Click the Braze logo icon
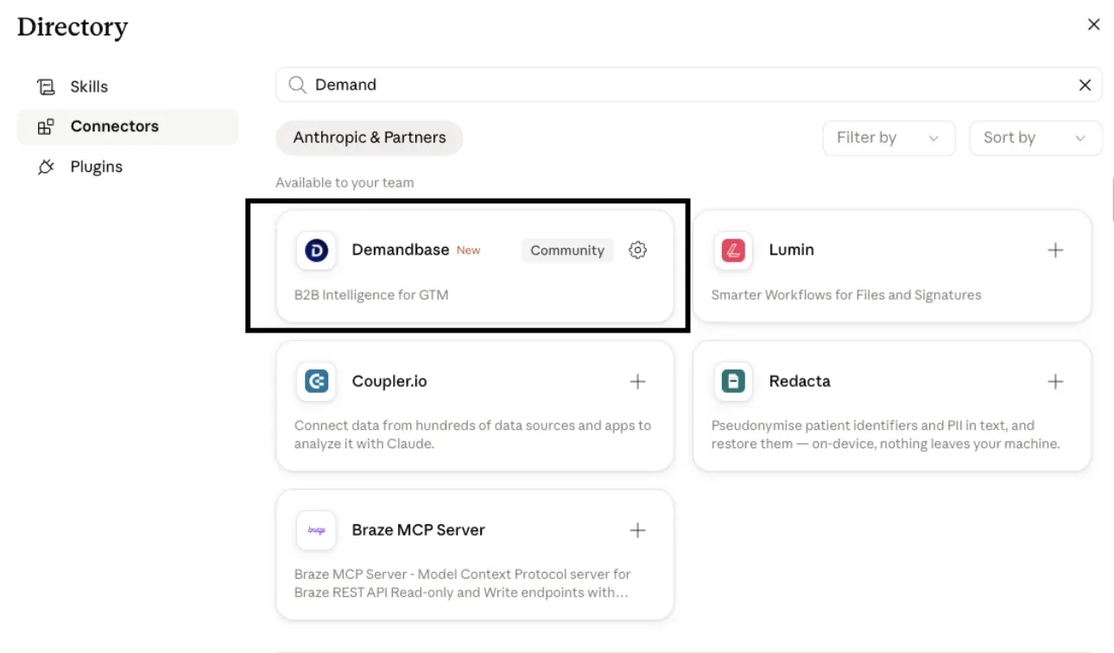This screenshot has height=653, width=1114. [x=316, y=530]
